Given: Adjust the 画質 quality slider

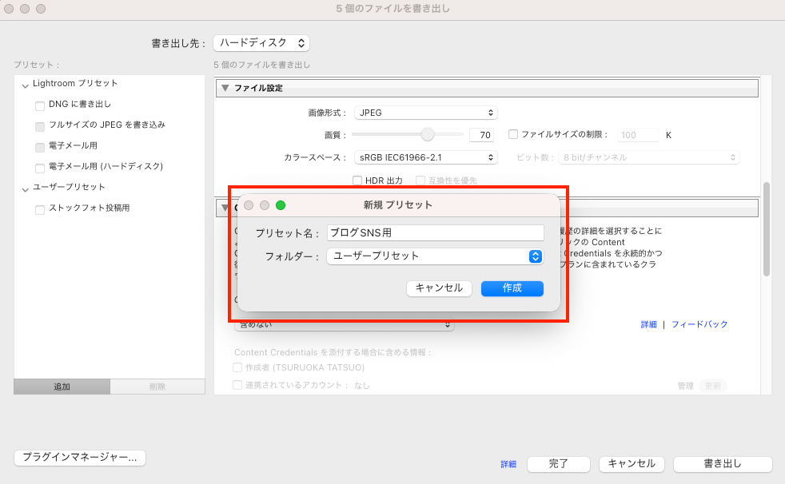Looking at the screenshot, I should [x=426, y=134].
